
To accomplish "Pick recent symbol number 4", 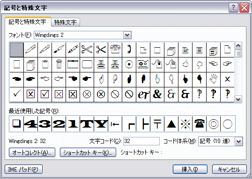I will (31, 124).
